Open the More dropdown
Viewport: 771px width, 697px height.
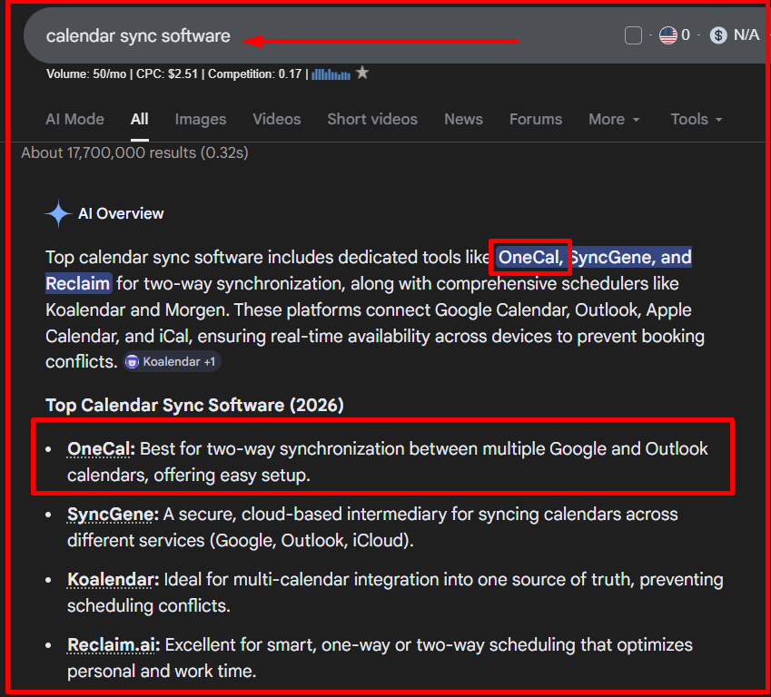[x=607, y=119]
